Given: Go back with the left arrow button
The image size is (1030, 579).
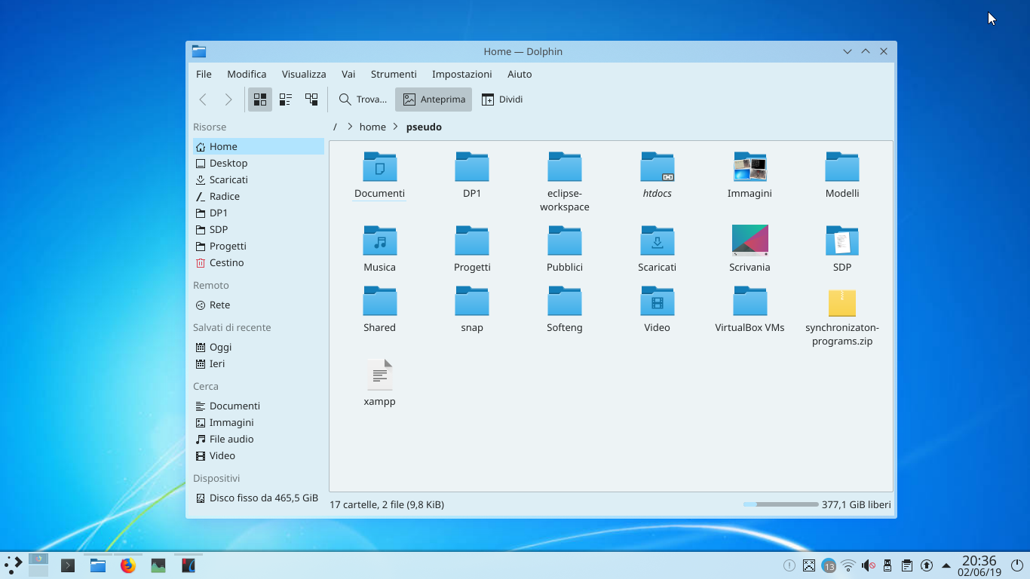Looking at the screenshot, I should (x=203, y=100).
